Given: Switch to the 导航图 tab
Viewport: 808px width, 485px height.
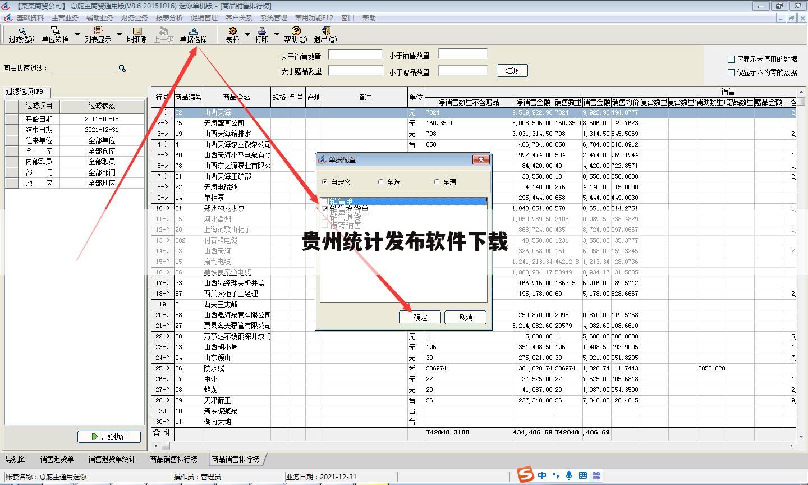Looking at the screenshot, I should click(x=16, y=459).
